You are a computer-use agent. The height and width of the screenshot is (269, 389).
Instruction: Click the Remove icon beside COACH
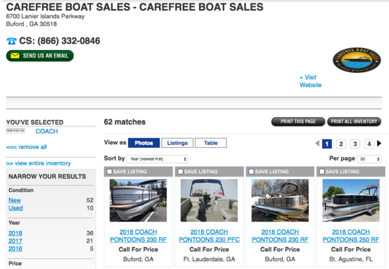point(16,130)
